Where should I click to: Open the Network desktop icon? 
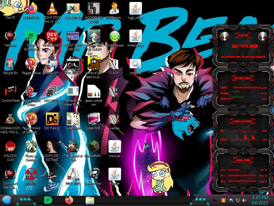(x=10, y=36)
